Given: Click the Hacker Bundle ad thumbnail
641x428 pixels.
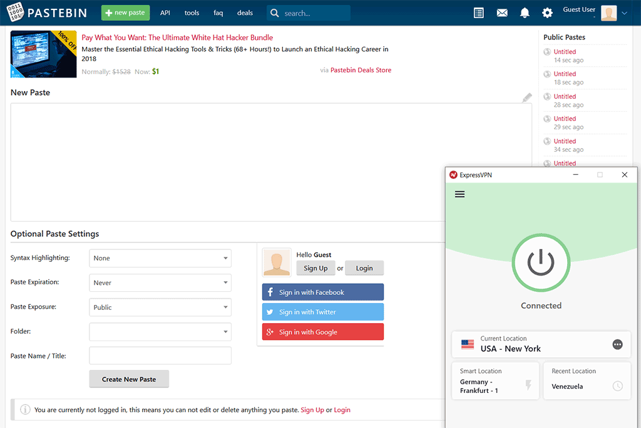Looking at the screenshot, I should 43,54.
